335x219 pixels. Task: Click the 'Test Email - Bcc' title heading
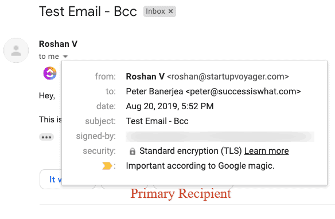[88, 11]
